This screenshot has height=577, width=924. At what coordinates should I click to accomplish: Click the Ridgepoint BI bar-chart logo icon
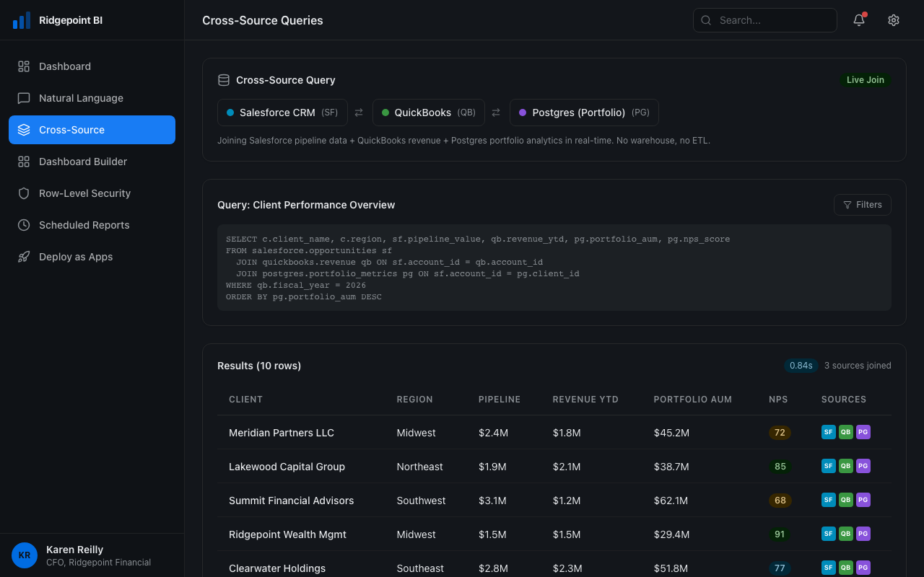pyautogui.click(x=22, y=19)
